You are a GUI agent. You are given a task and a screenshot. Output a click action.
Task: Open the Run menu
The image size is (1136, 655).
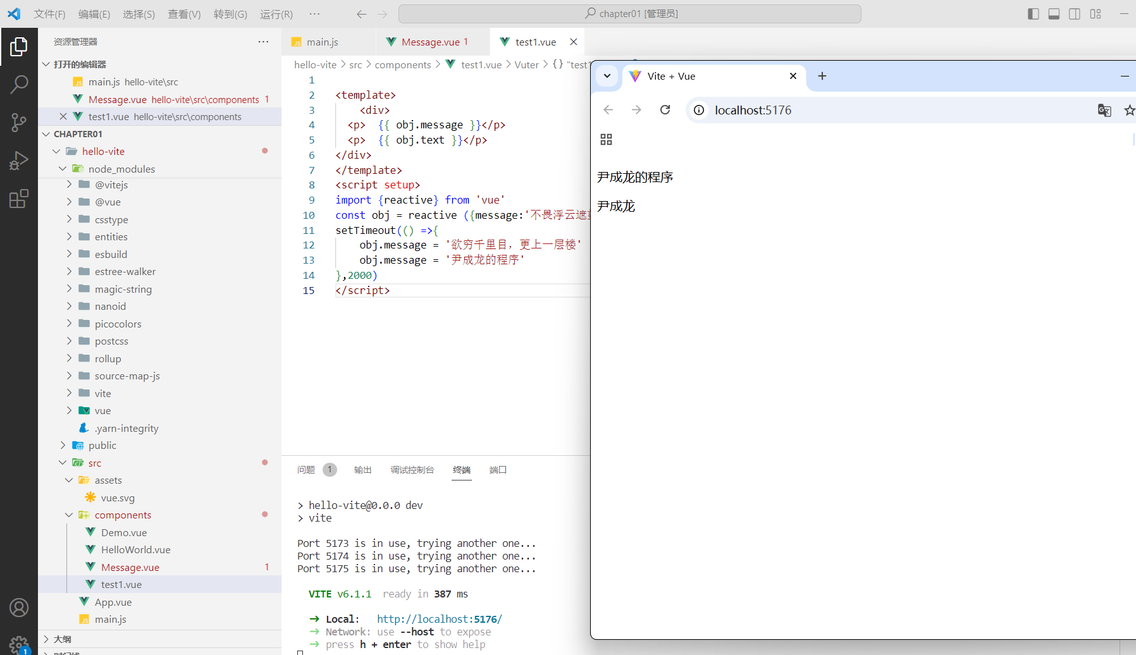coord(276,14)
